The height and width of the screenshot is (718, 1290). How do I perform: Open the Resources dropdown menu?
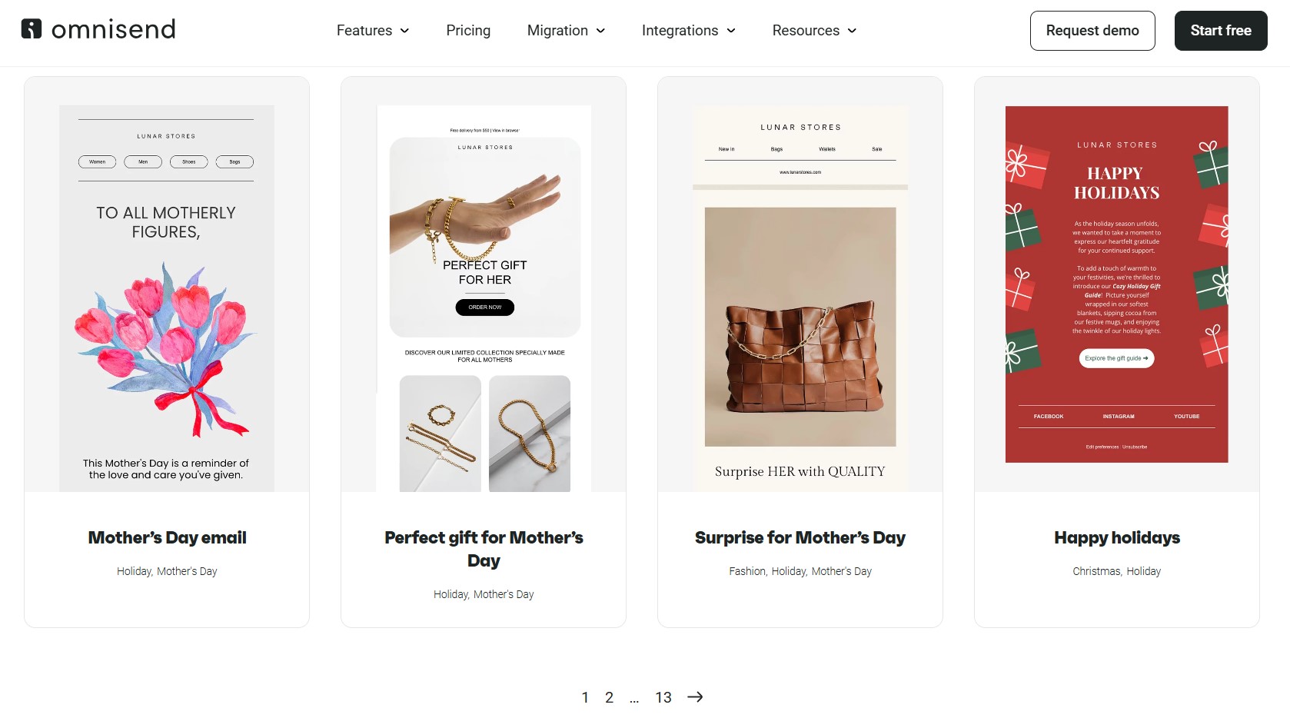(x=814, y=31)
